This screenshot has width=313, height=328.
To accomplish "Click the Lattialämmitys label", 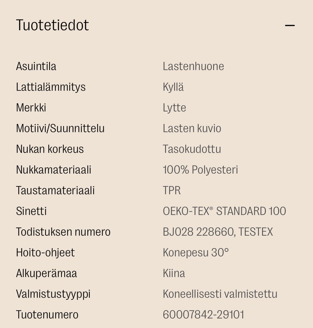I will (51, 87).
